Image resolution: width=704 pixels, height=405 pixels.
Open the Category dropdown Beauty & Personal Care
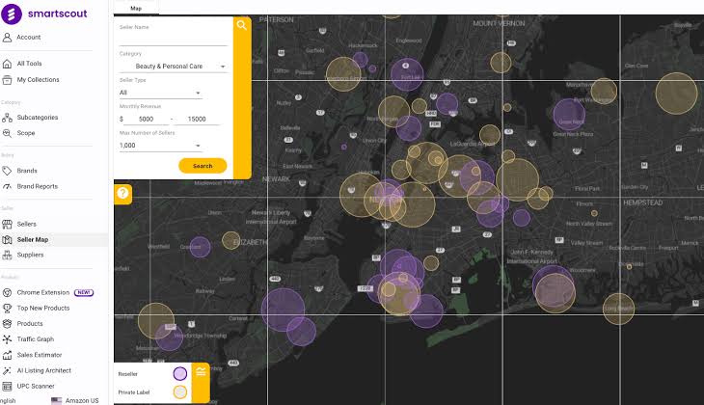pyautogui.click(x=173, y=67)
